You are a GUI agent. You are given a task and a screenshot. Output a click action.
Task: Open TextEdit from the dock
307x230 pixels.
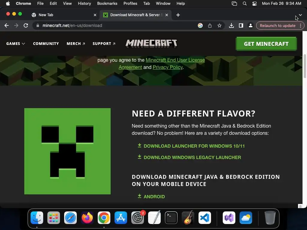pyautogui.click(x=154, y=218)
